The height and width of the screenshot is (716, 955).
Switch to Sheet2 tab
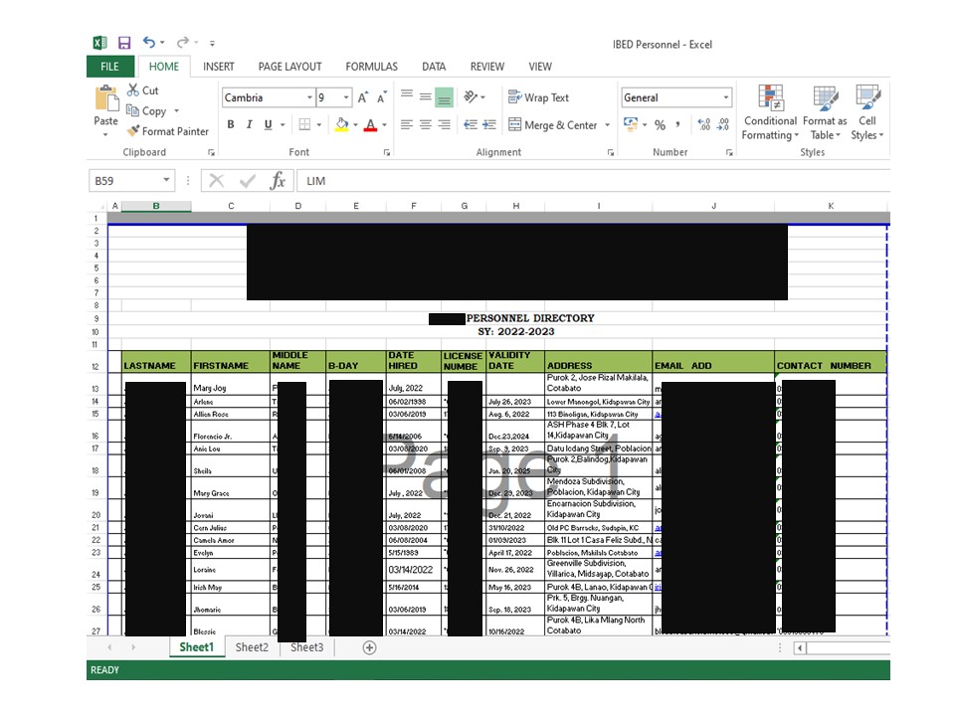coord(252,647)
